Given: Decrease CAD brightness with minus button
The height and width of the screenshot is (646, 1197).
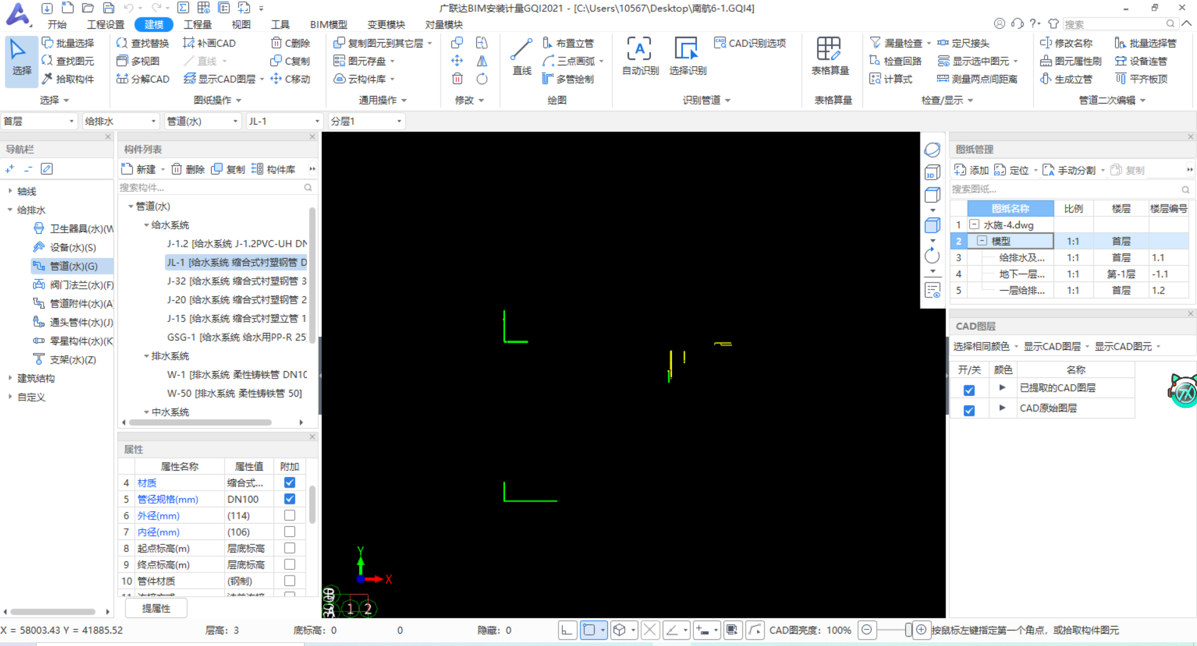Looking at the screenshot, I should [866, 630].
